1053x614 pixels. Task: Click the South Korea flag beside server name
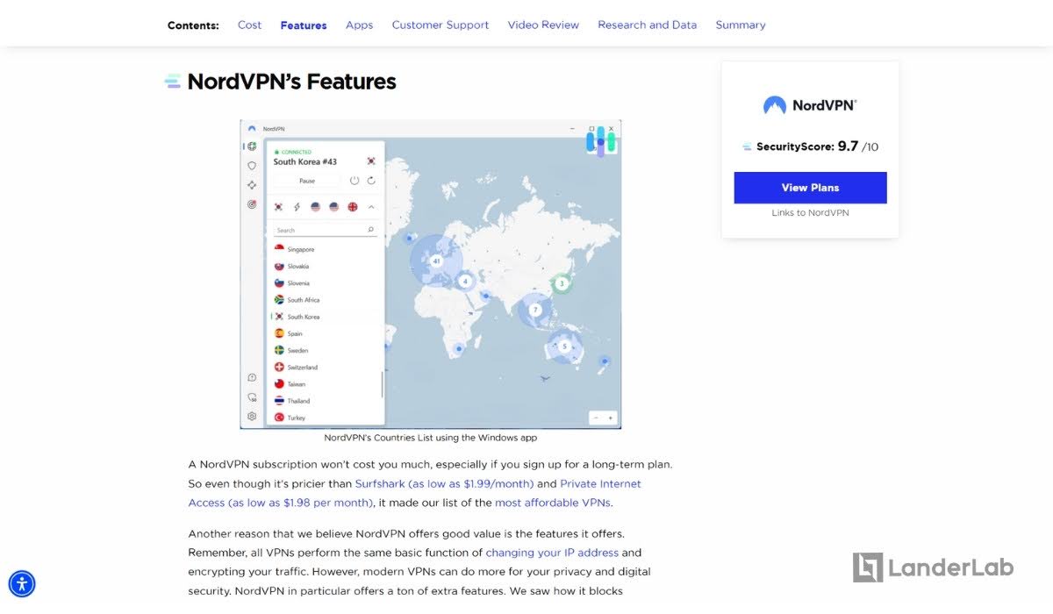[371, 161]
